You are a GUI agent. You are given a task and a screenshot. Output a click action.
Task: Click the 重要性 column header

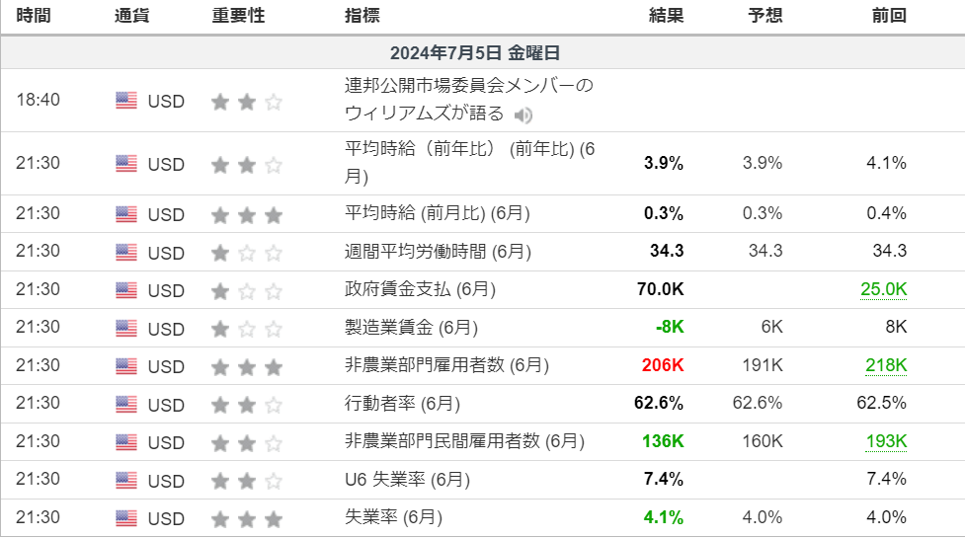(x=238, y=17)
